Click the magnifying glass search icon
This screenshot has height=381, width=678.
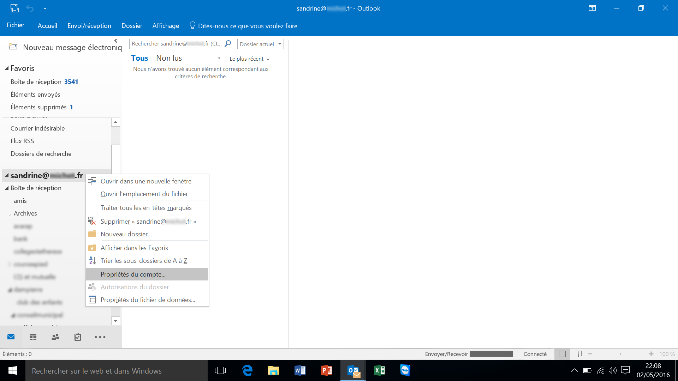(x=228, y=44)
